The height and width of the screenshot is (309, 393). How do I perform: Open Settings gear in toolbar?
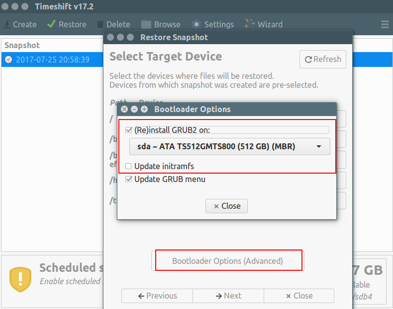[196, 24]
